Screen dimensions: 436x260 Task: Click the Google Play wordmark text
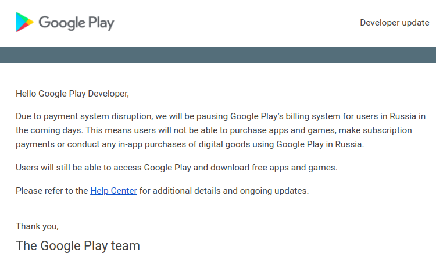(x=77, y=23)
